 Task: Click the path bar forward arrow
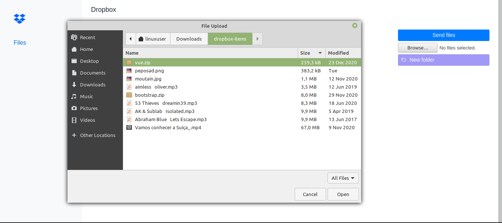[x=257, y=39]
